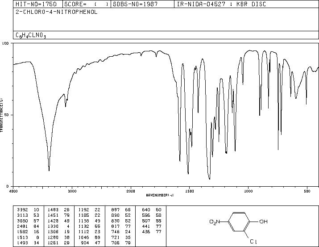Click the WAVENUMBER x-axis title
The width and height of the screenshot is (319, 247).
[160, 195]
